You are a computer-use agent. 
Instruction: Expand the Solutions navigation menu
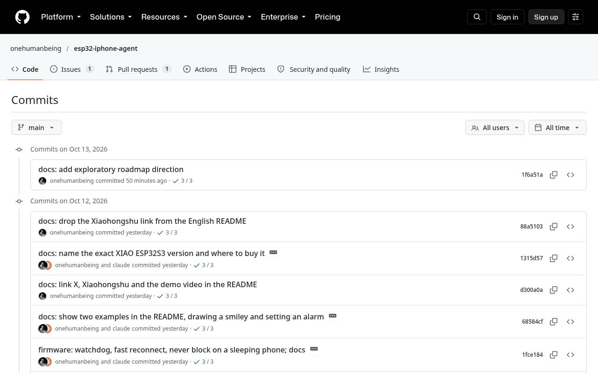tap(111, 17)
